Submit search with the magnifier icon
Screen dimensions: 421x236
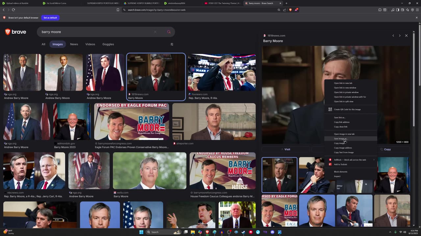(x=169, y=32)
